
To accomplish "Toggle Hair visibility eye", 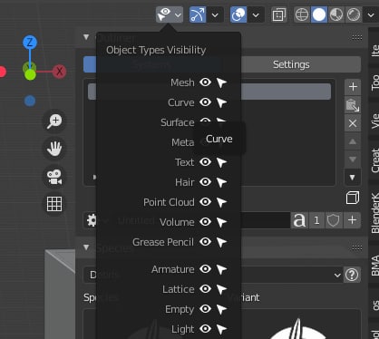I will [x=205, y=182].
